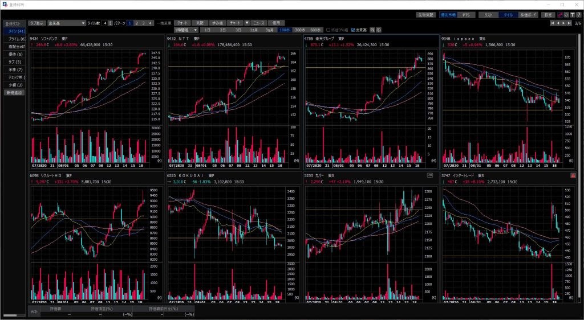Open the dropdown arrow next to チャート
The image size is (584, 320).
246,23
